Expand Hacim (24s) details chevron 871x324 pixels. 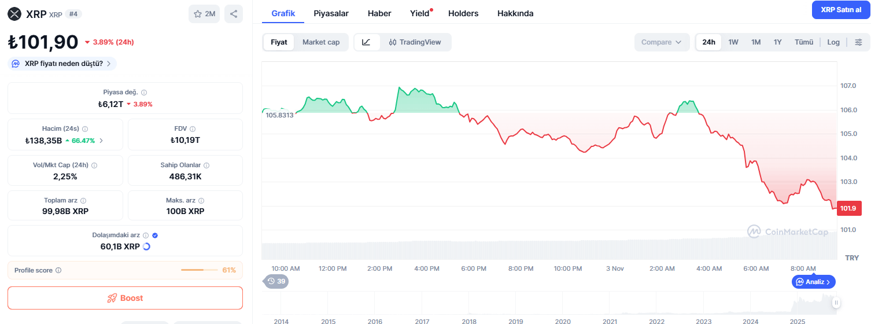102,141
